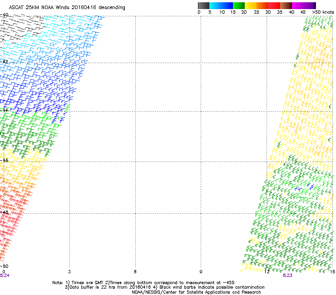
Task: Click the small blue wind barb cluster inside green swath
Action: (305, 187)
